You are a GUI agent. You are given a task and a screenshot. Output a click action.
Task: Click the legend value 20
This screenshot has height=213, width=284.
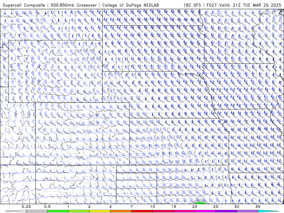click(x=195, y=207)
